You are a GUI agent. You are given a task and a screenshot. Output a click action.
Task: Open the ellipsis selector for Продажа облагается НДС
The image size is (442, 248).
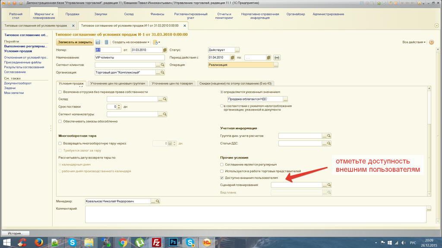point(285,99)
